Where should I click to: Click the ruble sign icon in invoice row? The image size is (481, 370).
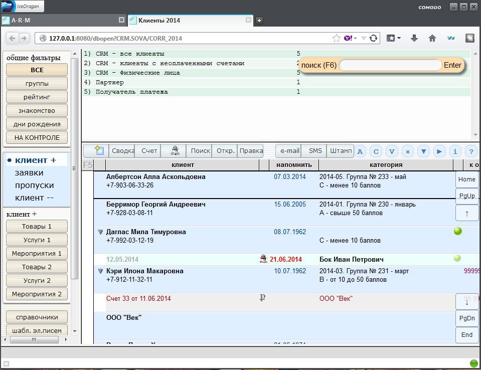(262, 298)
